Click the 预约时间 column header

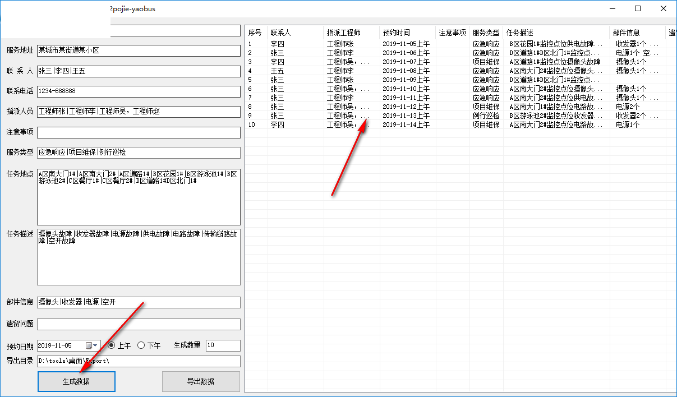(408, 33)
